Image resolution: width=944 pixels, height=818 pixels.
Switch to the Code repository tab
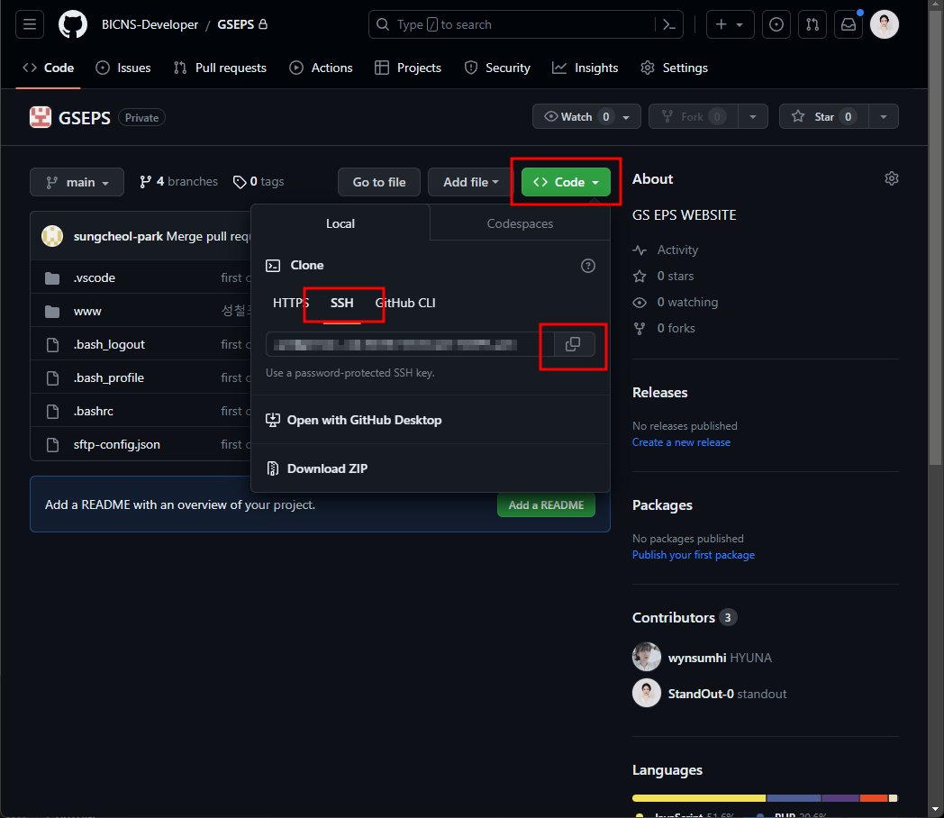coord(48,68)
